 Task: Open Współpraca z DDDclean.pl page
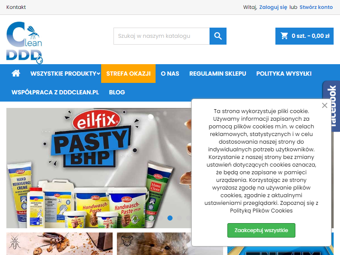point(55,92)
